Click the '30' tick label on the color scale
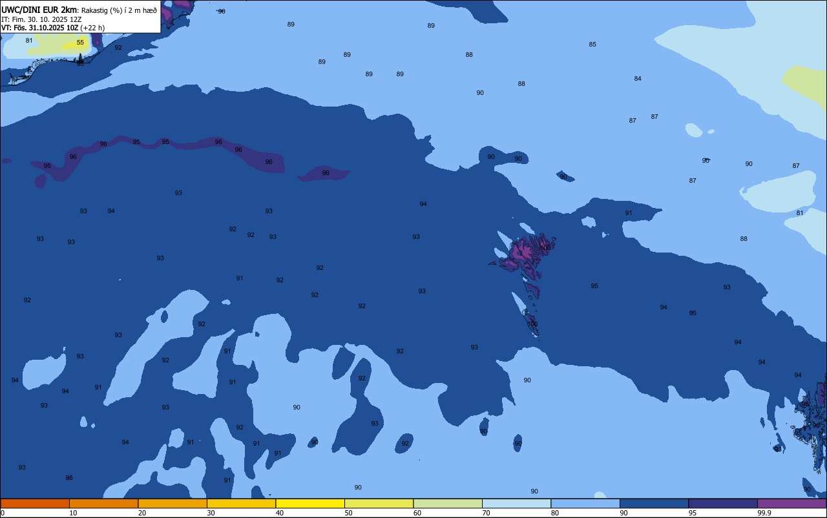 pos(211,513)
